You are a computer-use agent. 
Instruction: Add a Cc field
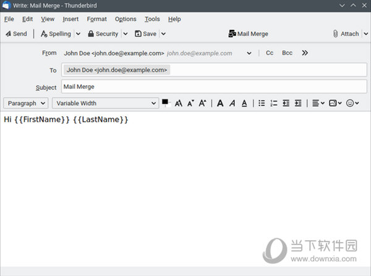tap(270, 53)
